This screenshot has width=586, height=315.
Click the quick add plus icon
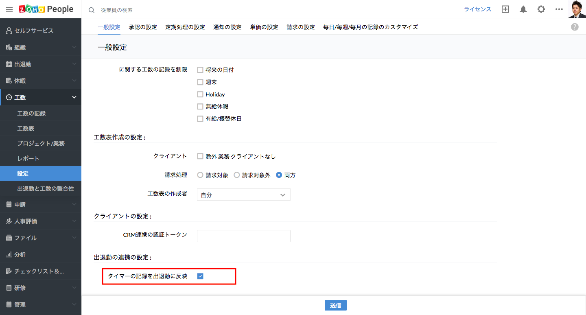coord(505,9)
